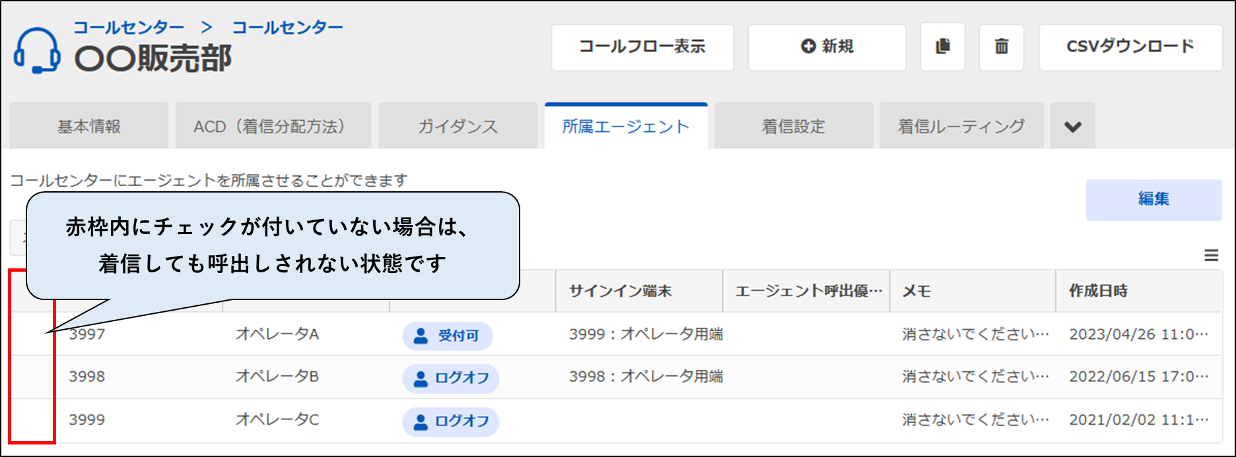
Task: Click the 新規 plus button
Action: pyautogui.click(x=827, y=47)
